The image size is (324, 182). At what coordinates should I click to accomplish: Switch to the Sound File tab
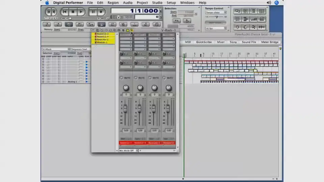(249, 42)
